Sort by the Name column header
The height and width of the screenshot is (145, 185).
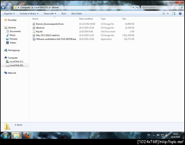[35, 19]
